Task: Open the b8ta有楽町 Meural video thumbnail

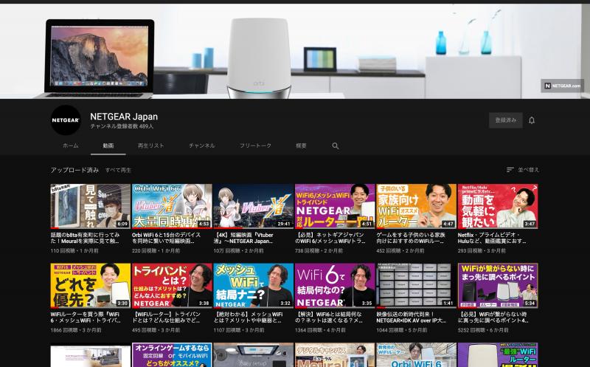Action: click(90, 206)
